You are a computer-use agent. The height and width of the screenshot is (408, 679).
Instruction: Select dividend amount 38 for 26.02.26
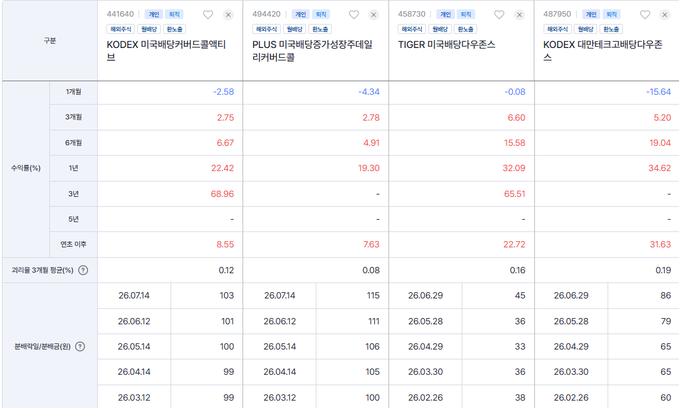tap(520, 398)
